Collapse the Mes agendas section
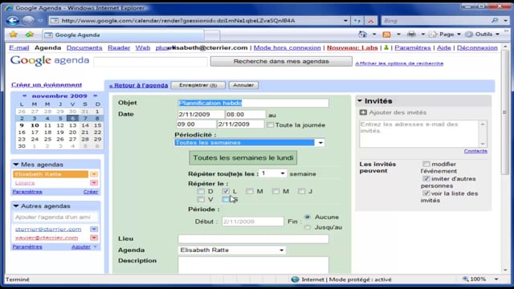Image resolution: width=514 pixels, height=289 pixels. tap(16, 165)
